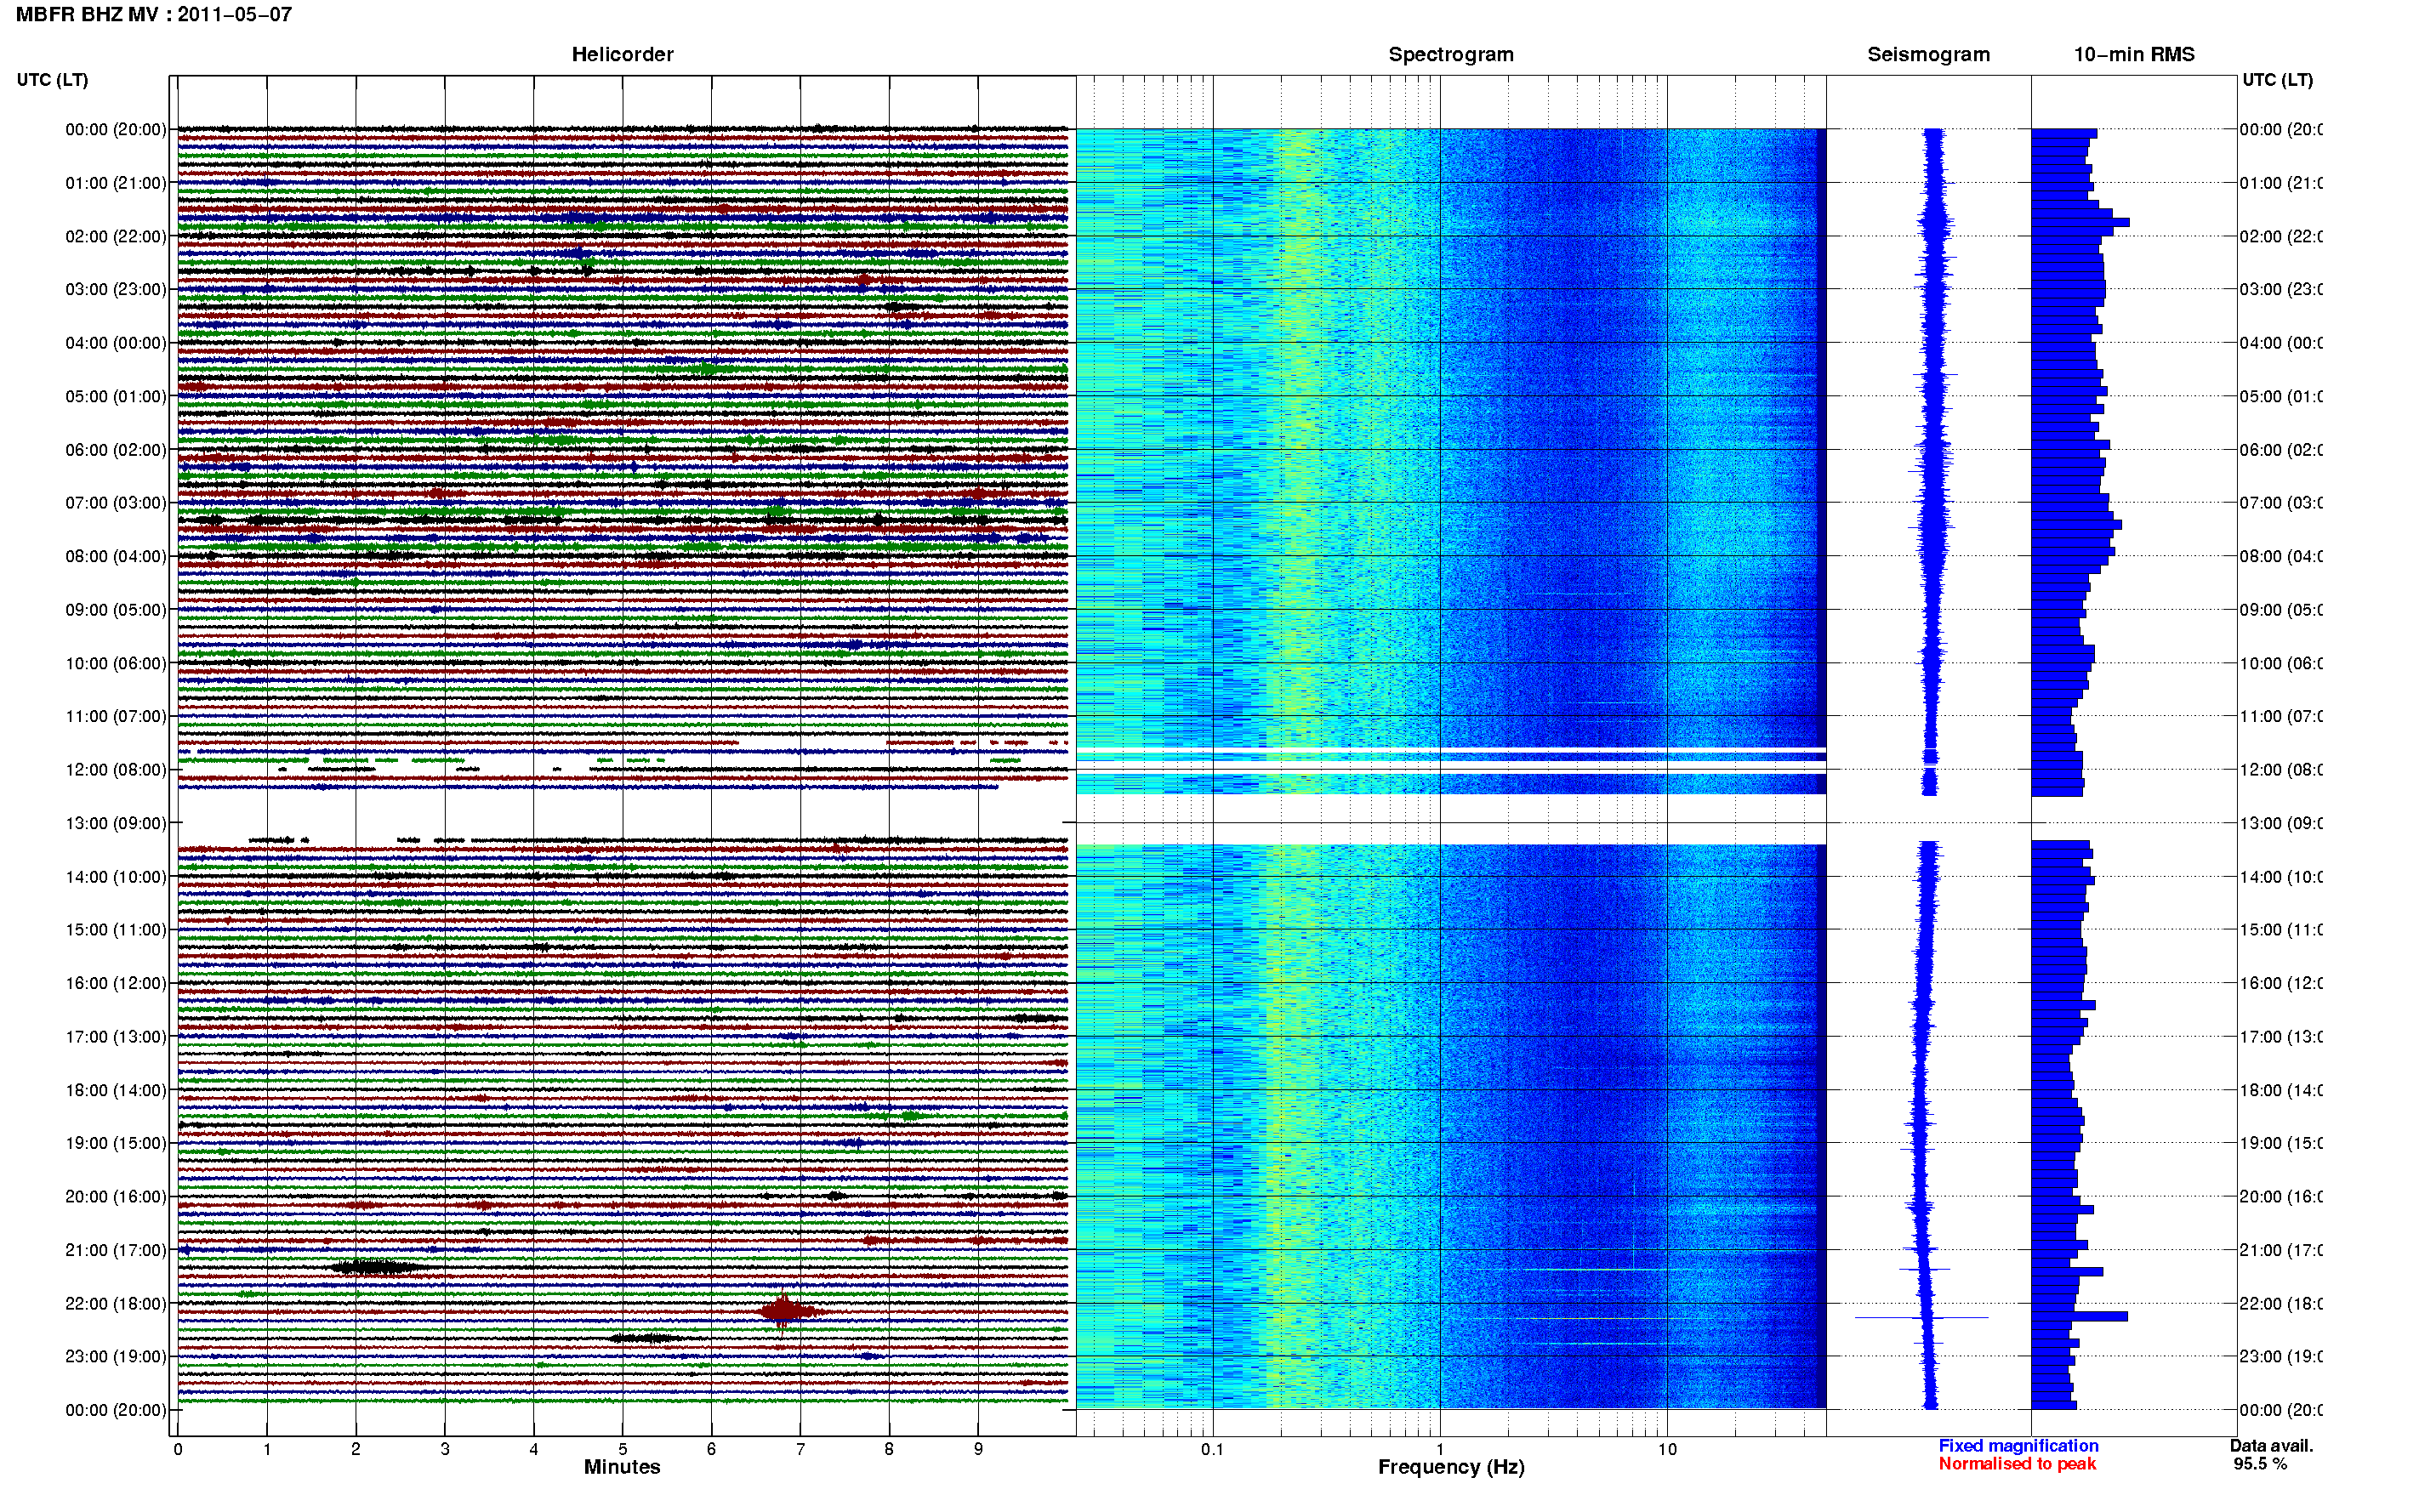Click "UTC (LT)" label beside 10-min RMS
This screenshot has height=1512, width=2419.
click(x=2277, y=80)
